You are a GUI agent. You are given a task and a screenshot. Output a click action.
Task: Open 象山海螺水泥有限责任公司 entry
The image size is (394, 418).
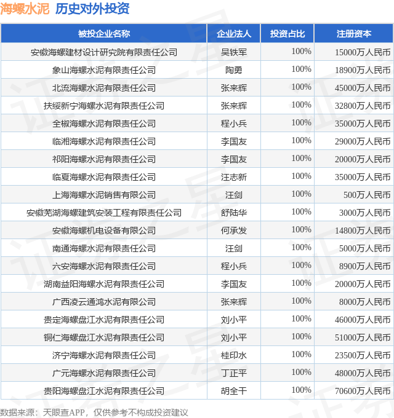click(104, 70)
